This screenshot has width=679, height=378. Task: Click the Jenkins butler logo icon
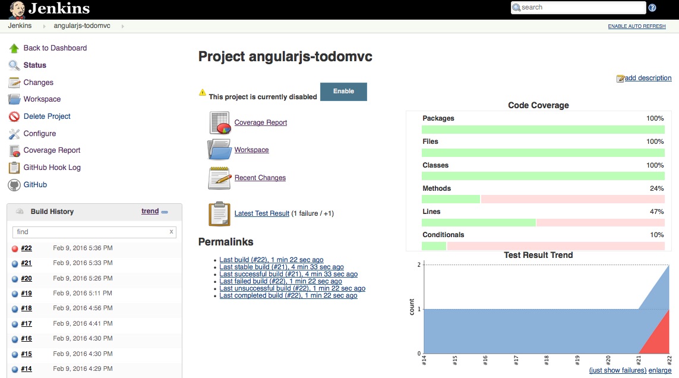click(17, 10)
